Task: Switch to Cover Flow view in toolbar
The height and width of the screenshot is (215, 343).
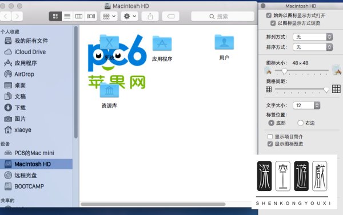Action: (91, 17)
